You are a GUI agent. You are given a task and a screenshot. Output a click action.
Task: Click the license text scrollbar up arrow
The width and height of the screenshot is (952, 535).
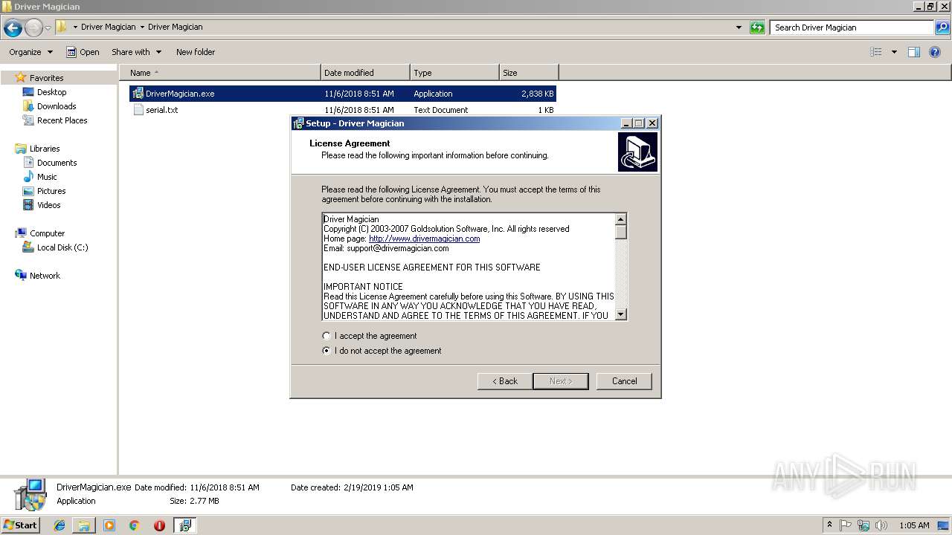(x=621, y=219)
